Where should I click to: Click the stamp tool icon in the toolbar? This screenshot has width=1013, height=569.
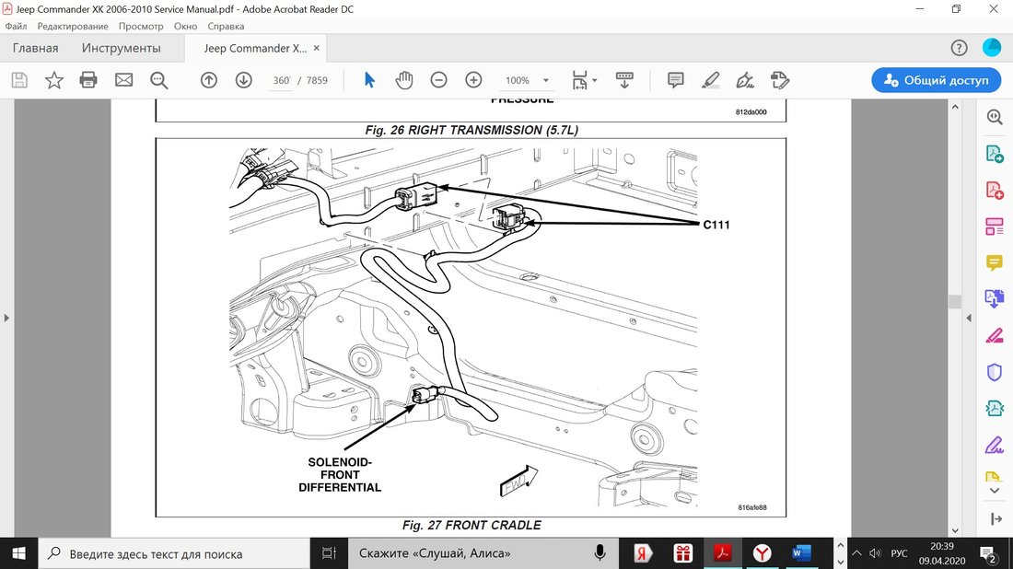(780, 80)
